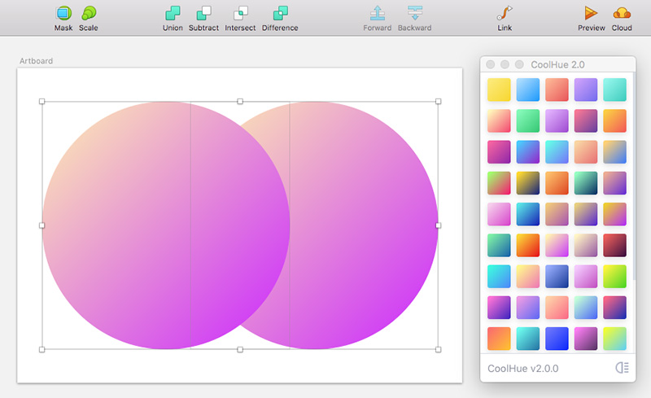Viewport: 651px width, 398px height.
Task: Apply Difference boolean operation
Action: (280, 13)
